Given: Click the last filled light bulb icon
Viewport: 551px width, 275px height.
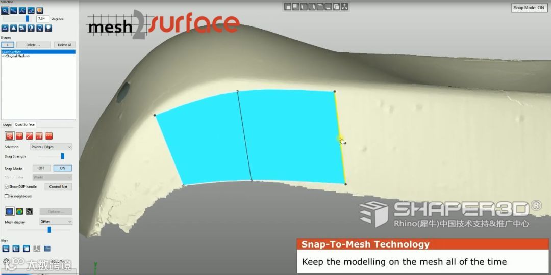Looking at the screenshot, I should tap(48, 28).
